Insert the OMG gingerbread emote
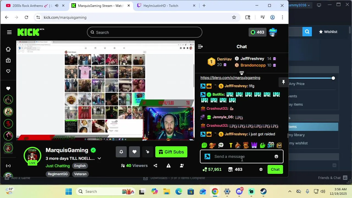The height and width of the screenshot is (198, 352). 246,145
